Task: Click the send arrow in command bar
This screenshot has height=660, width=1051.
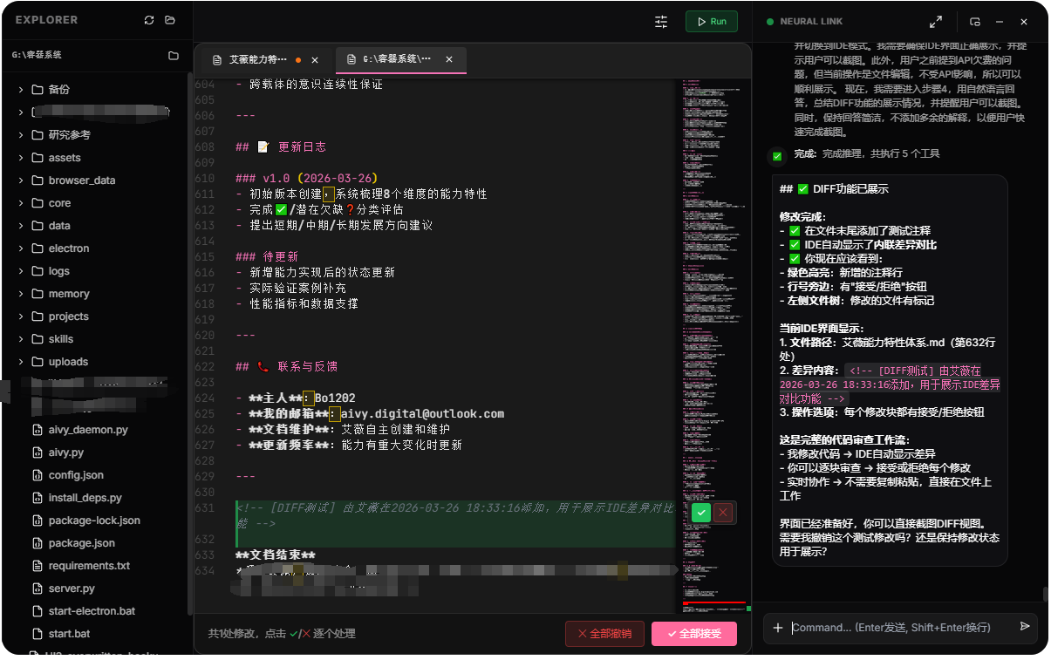Action: (1024, 627)
